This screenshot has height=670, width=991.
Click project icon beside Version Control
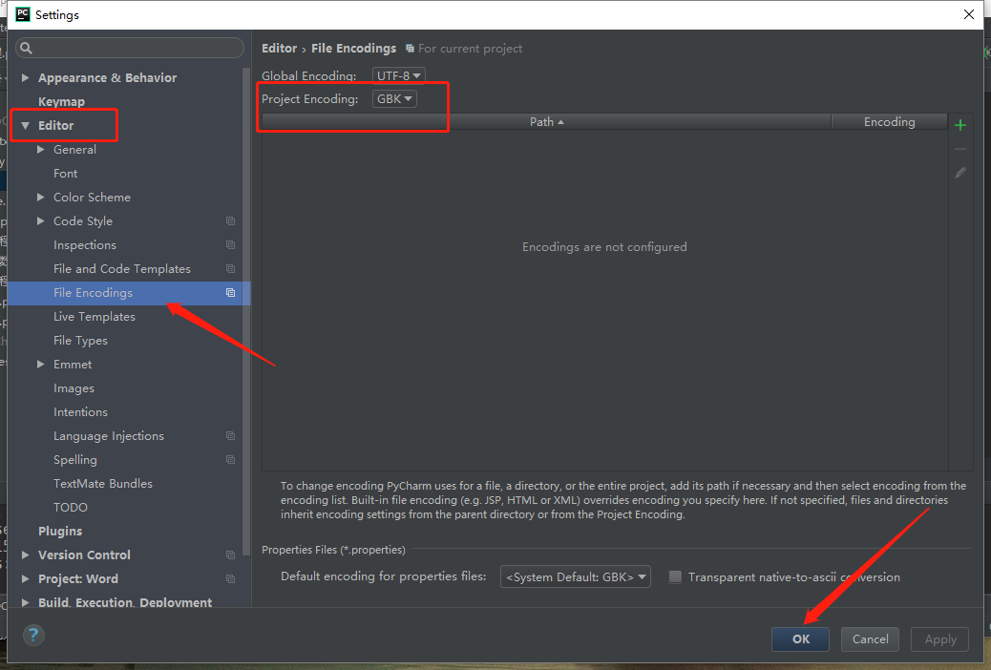click(x=231, y=555)
